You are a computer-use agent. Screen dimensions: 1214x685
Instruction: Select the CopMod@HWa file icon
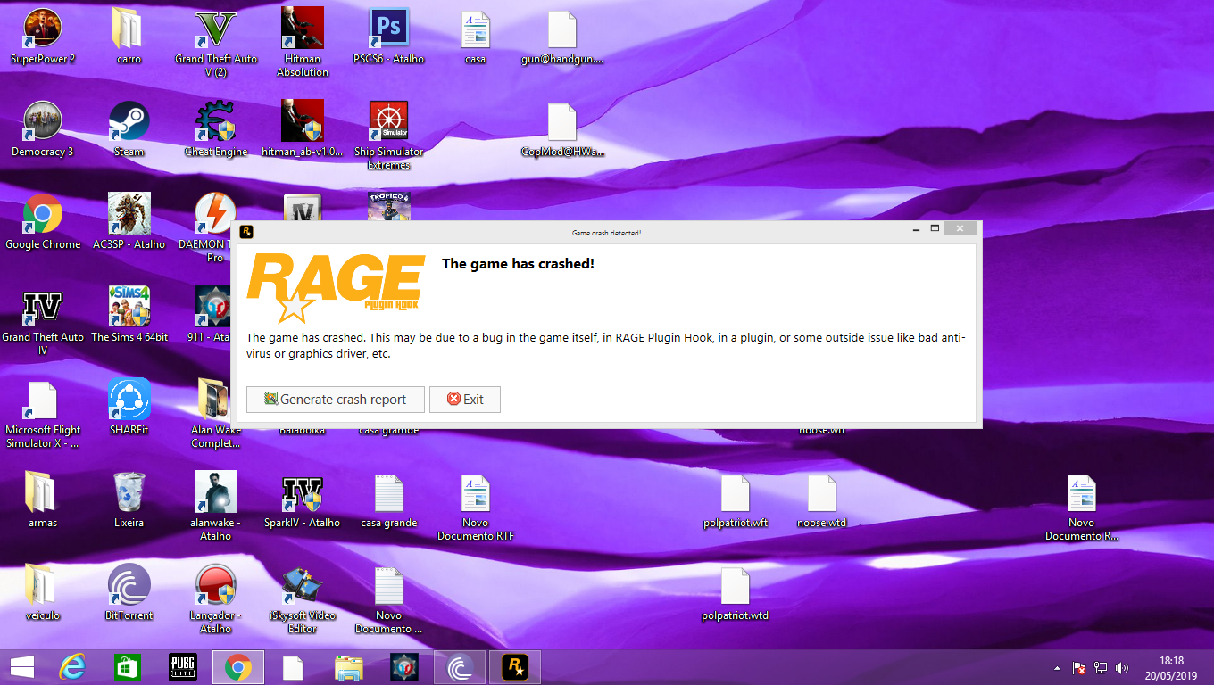(x=562, y=130)
